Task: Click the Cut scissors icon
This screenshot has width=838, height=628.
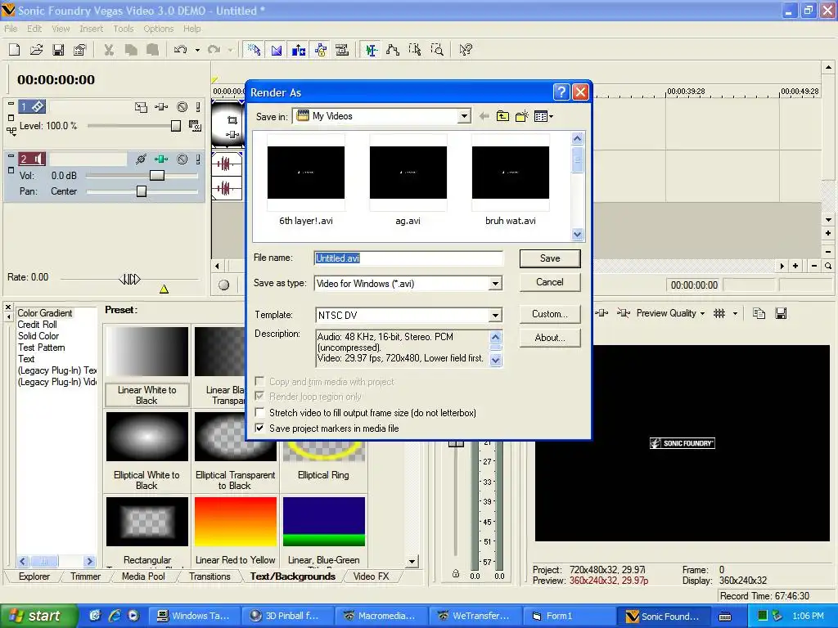Action: [109, 50]
